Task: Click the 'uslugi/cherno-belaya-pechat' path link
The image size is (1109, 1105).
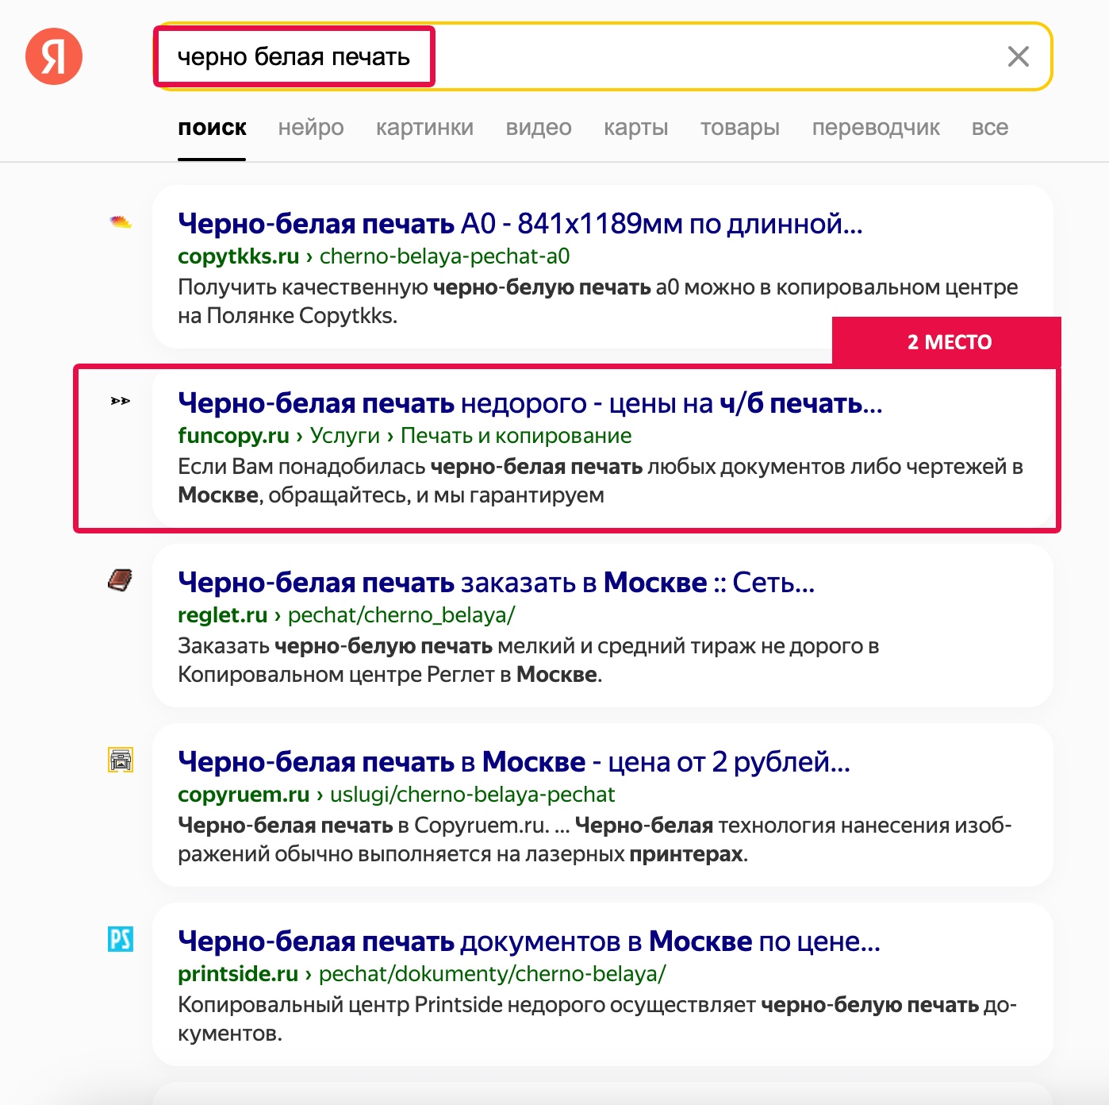Action: click(472, 795)
